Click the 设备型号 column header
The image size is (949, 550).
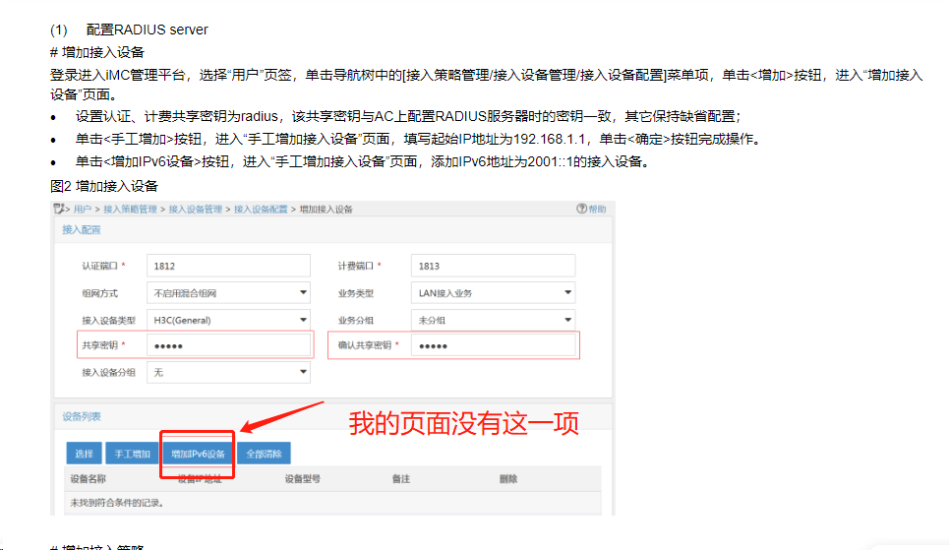[303, 479]
